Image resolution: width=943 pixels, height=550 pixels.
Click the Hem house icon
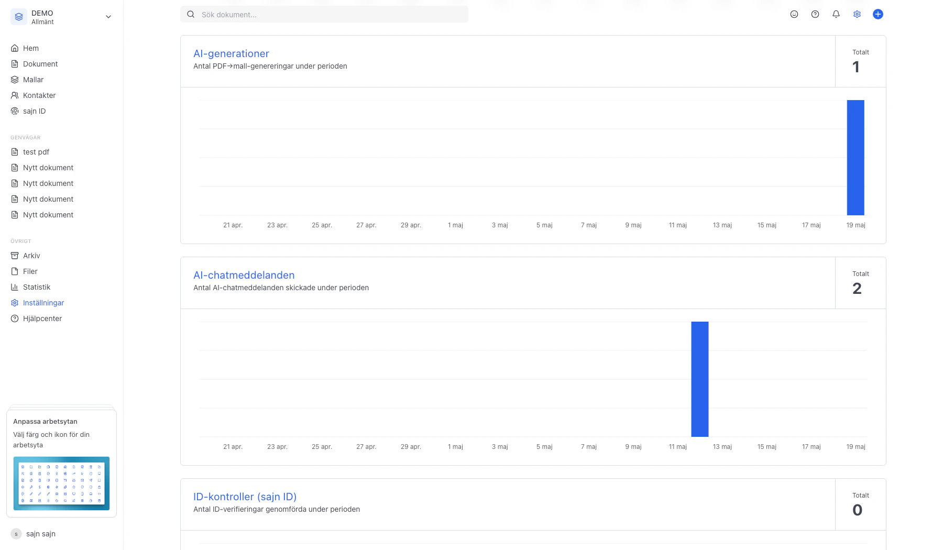(15, 48)
